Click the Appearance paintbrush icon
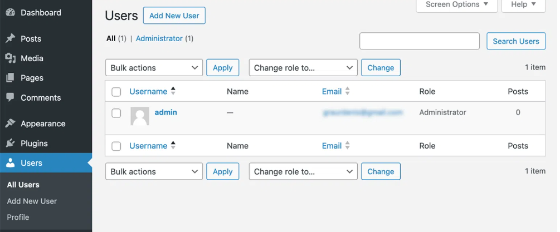The width and height of the screenshot is (560, 232). (x=10, y=124)
